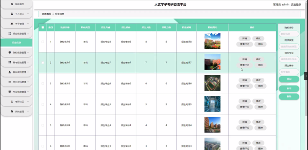Click the person icon beside 复试调剂管理
308x150 pixels.
tap(10, 72)
